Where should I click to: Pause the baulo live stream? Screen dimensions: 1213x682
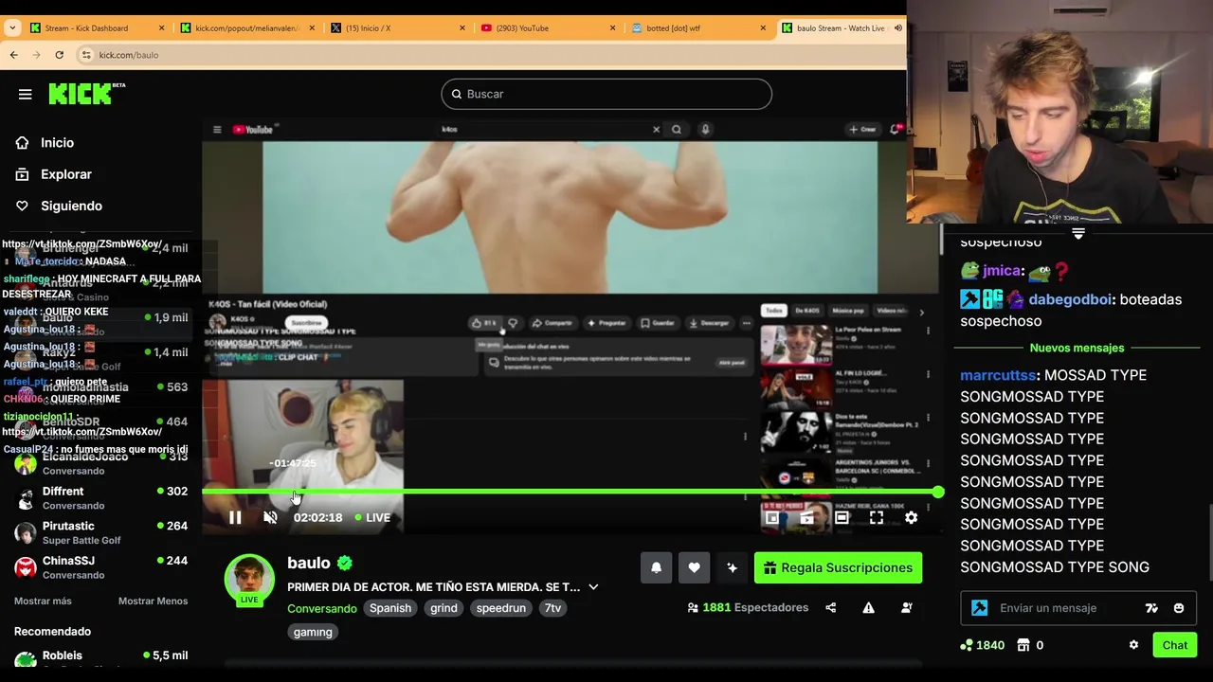point(235,517)
